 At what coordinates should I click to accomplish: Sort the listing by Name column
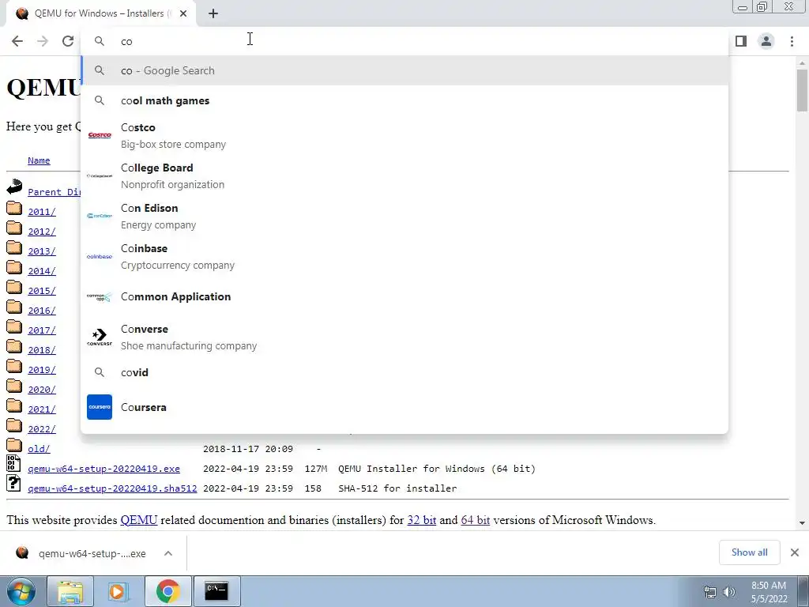click(x=39, y=160)
